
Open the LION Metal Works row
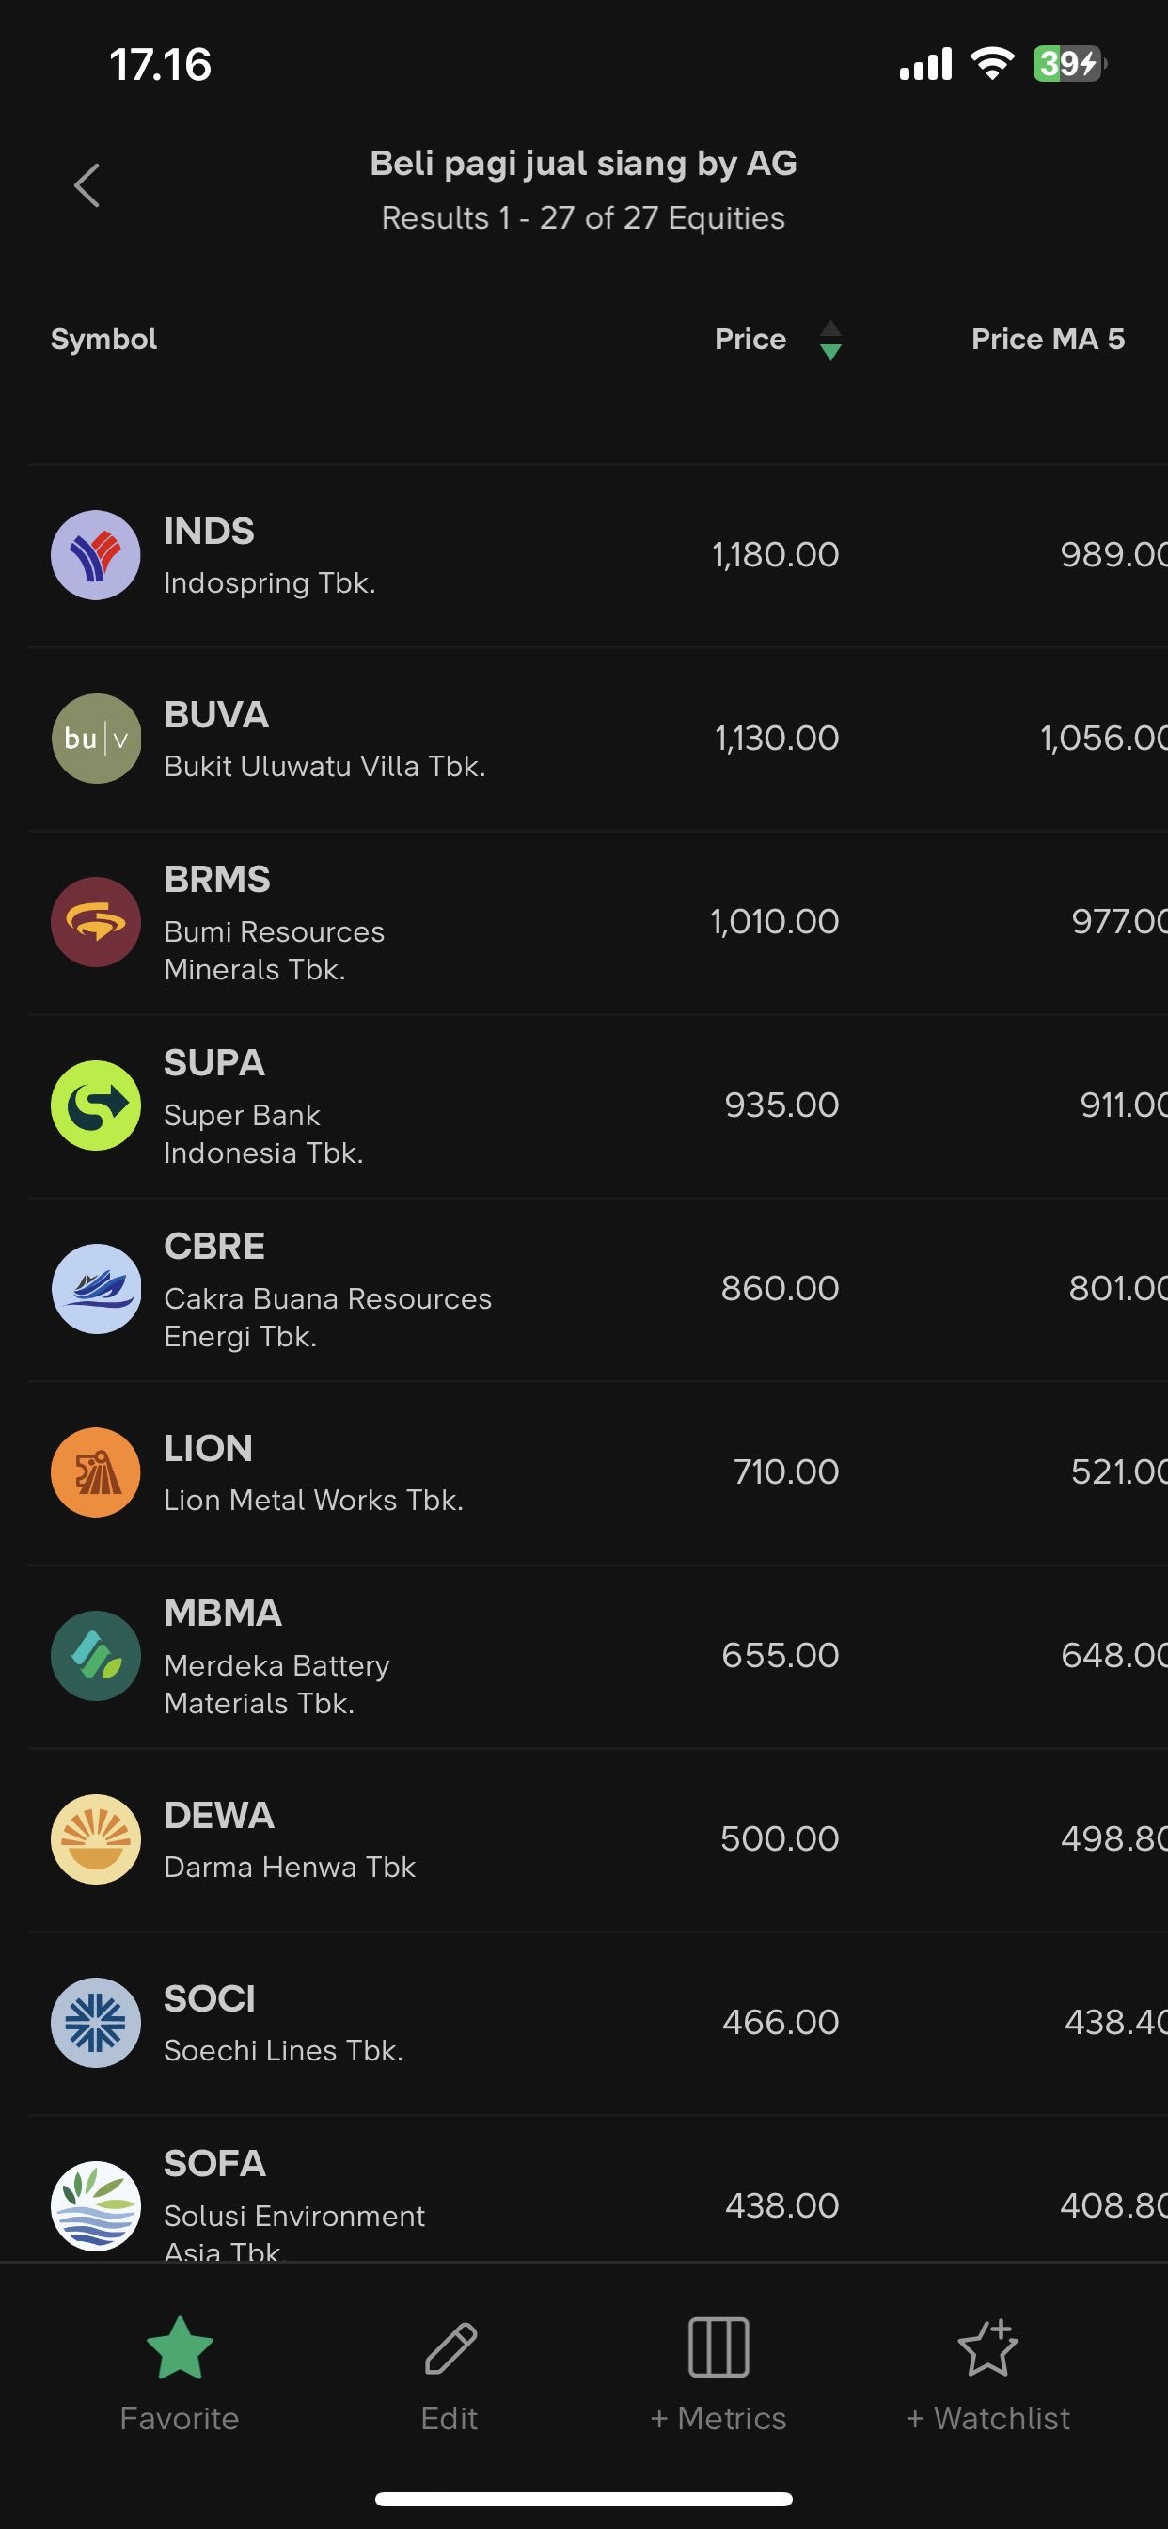[x=392, y=1472]
